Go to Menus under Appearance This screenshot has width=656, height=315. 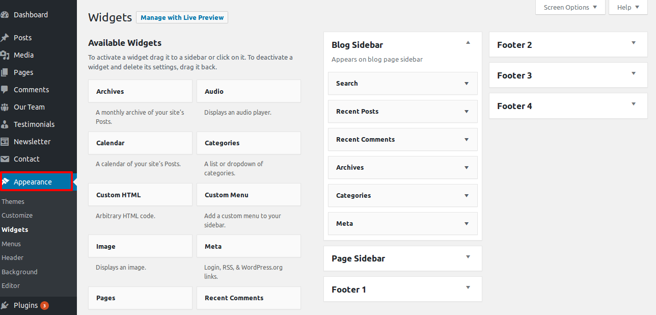point(11,244)
